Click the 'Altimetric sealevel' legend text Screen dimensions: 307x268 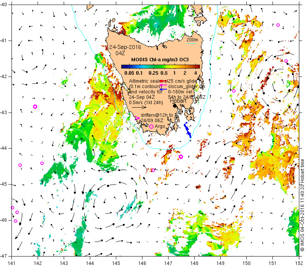(148, 81)
